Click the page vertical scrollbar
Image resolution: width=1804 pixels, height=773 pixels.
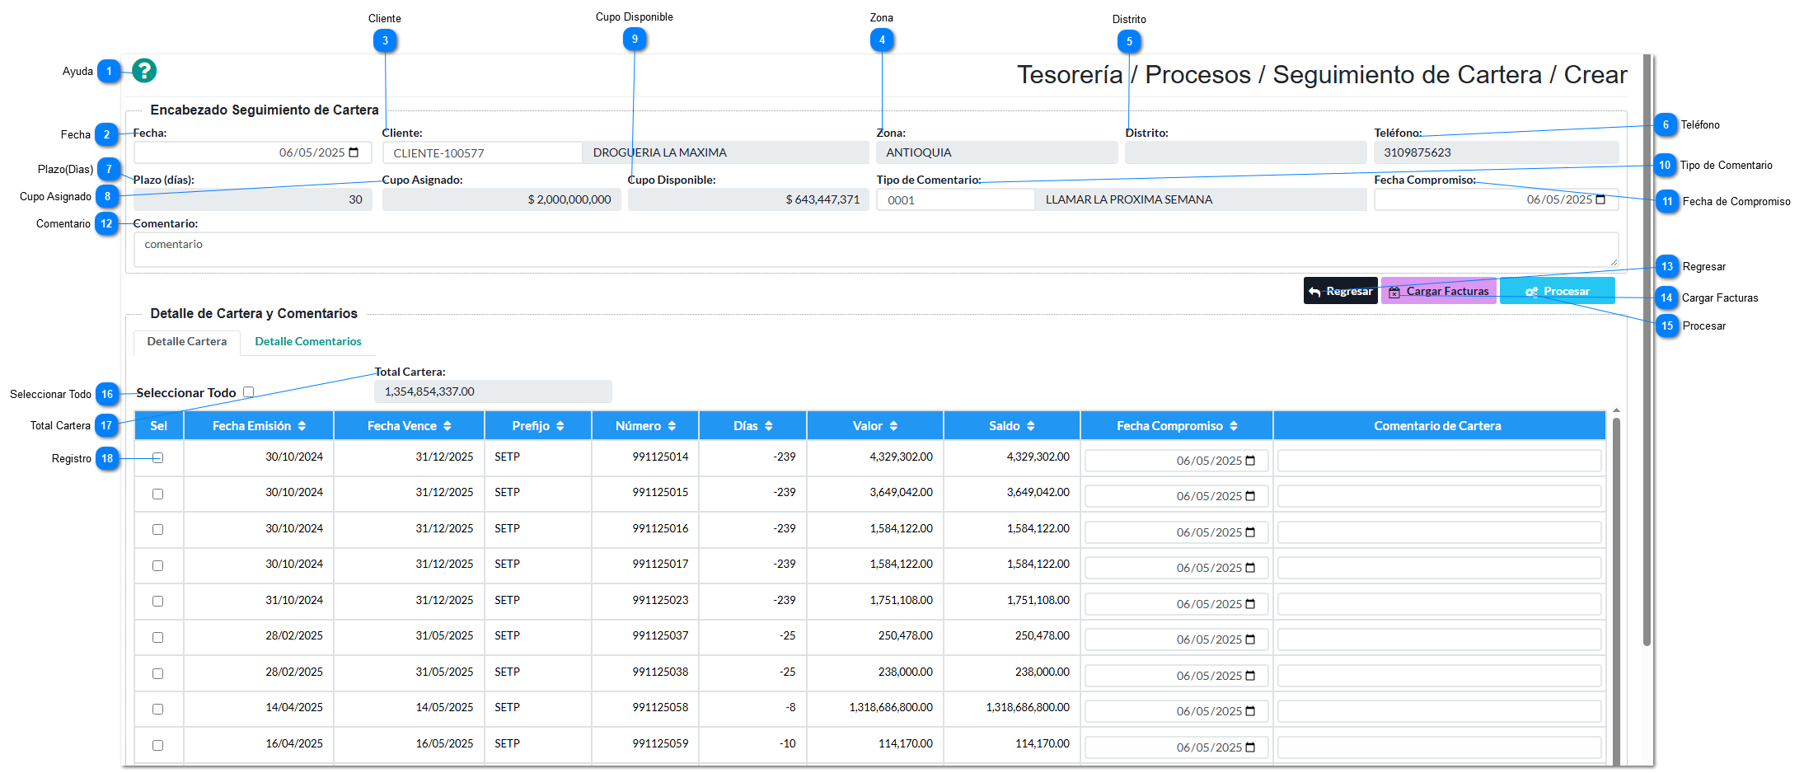point(1647,350)
